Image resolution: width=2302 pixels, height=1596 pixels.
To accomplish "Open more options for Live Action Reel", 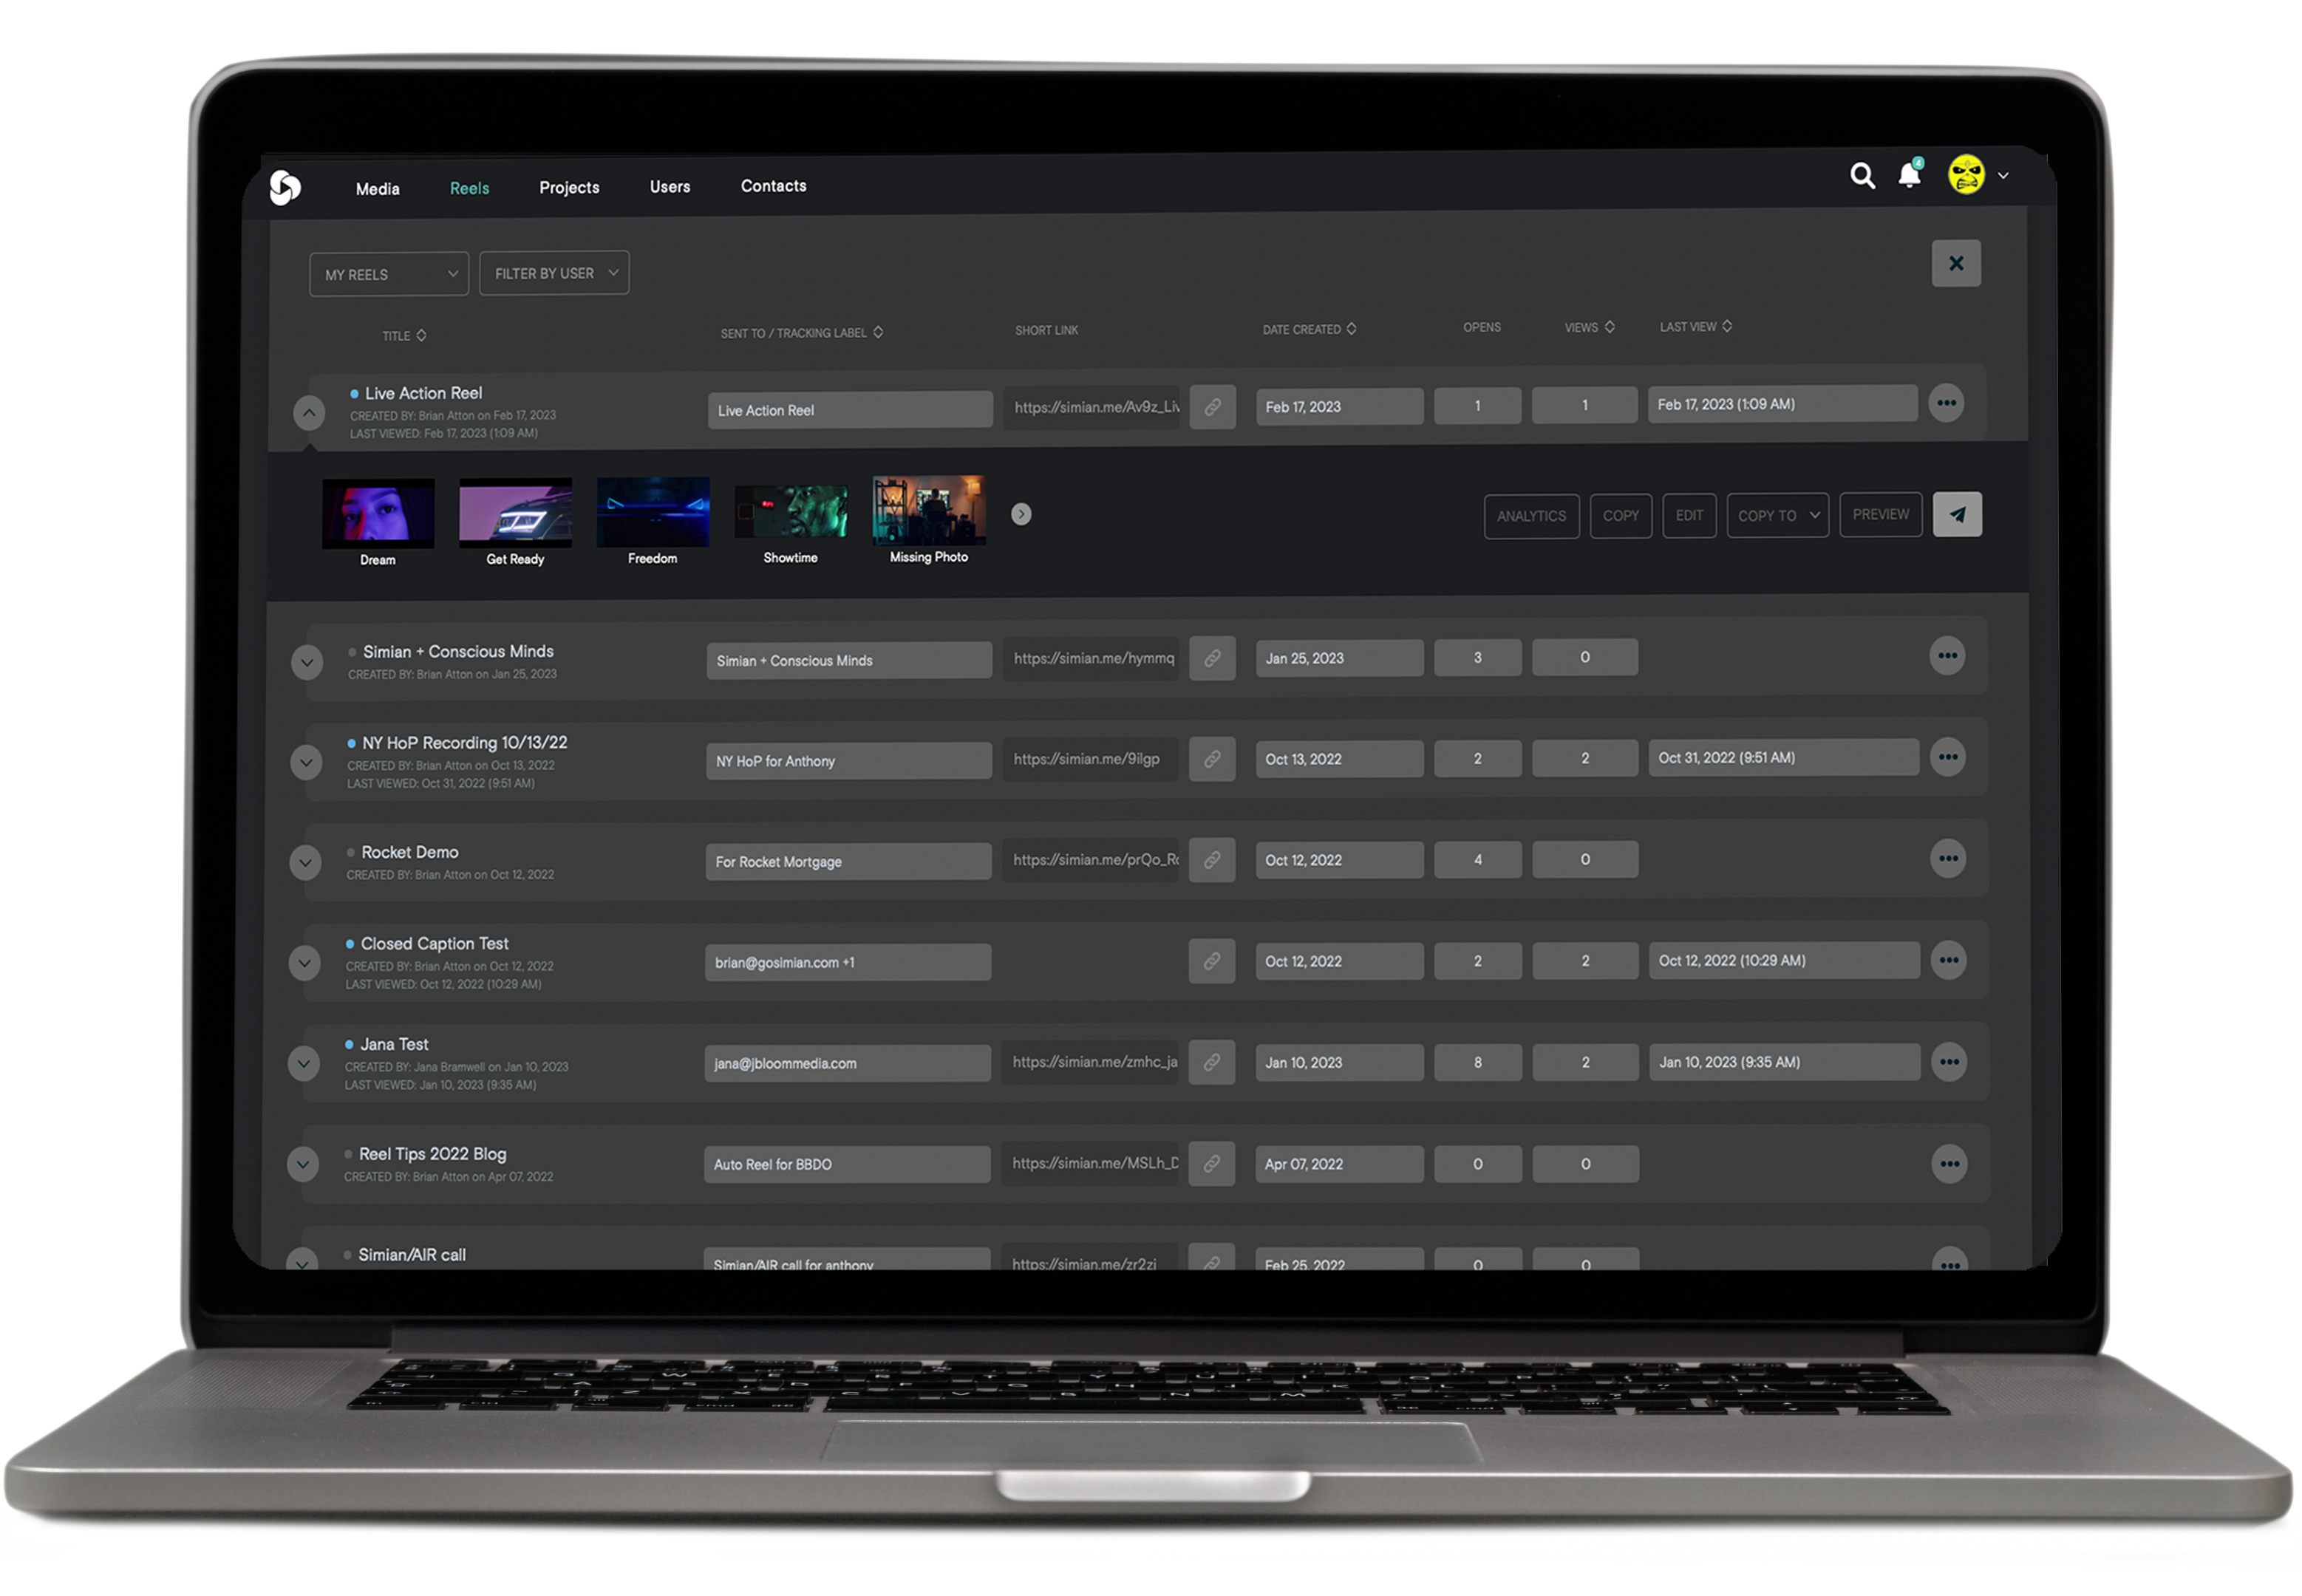I will 1946,403.
